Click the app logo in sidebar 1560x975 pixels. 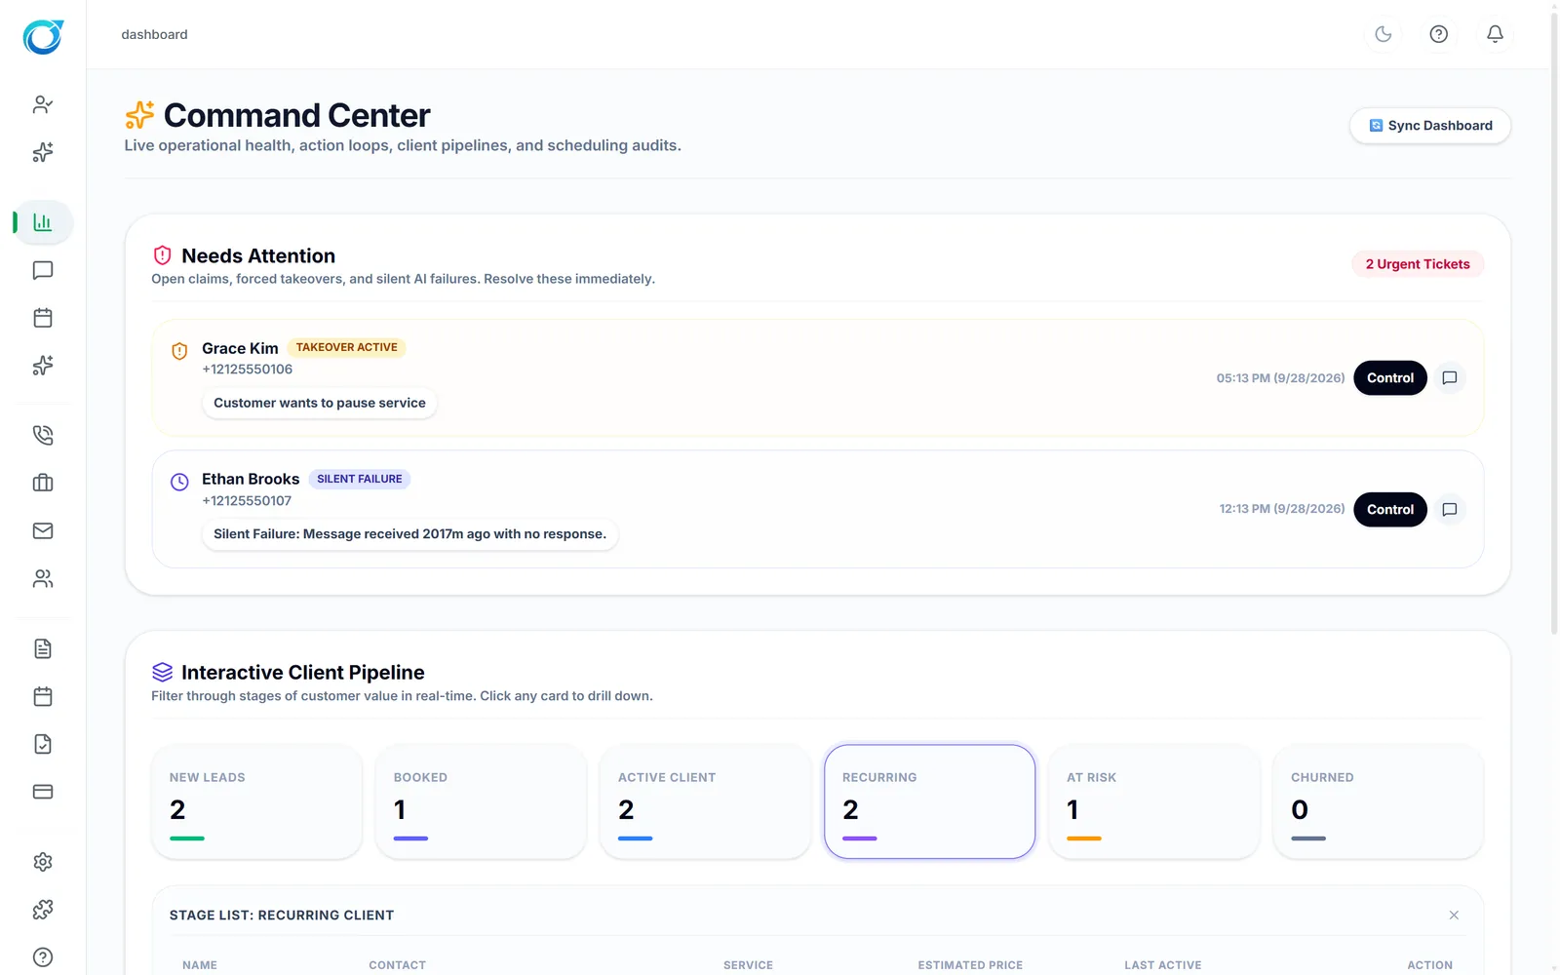43,37
